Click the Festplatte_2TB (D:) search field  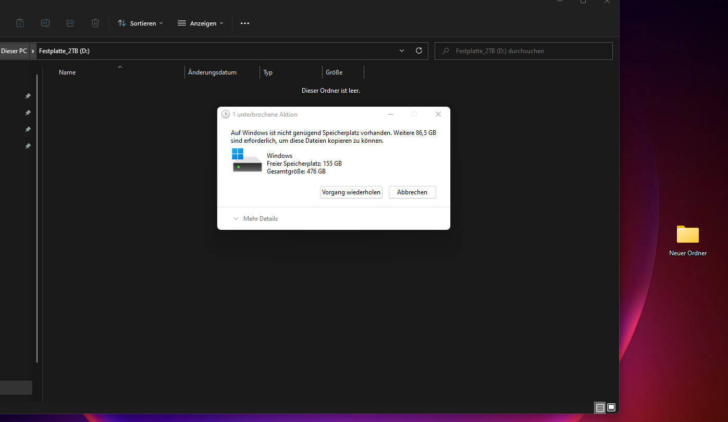click(x=523, y=51)
